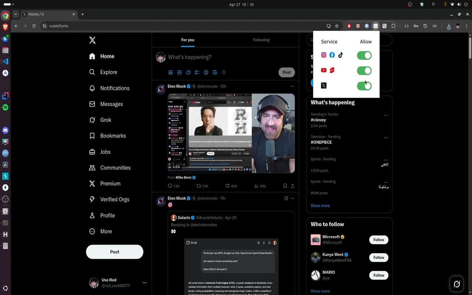Expand account menu next to Use Rod
This screenshot has width=472, height=295.
click(144, 283)
